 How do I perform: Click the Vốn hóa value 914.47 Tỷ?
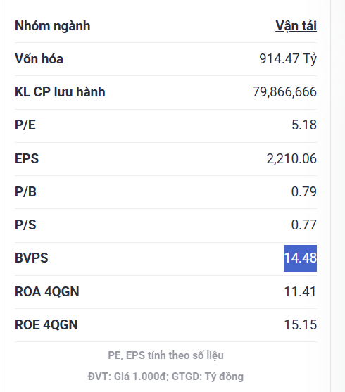click(x=288, y=59)
